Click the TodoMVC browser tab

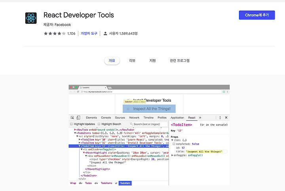point(93,87)
